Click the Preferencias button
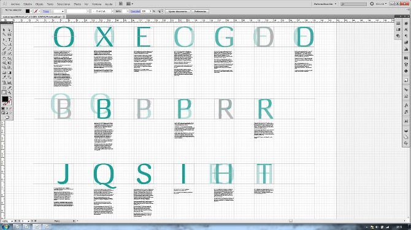This screenshot has width=411, height=230. [200, 11]
